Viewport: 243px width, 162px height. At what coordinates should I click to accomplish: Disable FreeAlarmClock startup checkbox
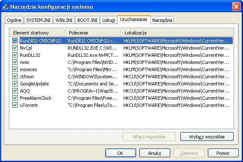click(15, 98)
